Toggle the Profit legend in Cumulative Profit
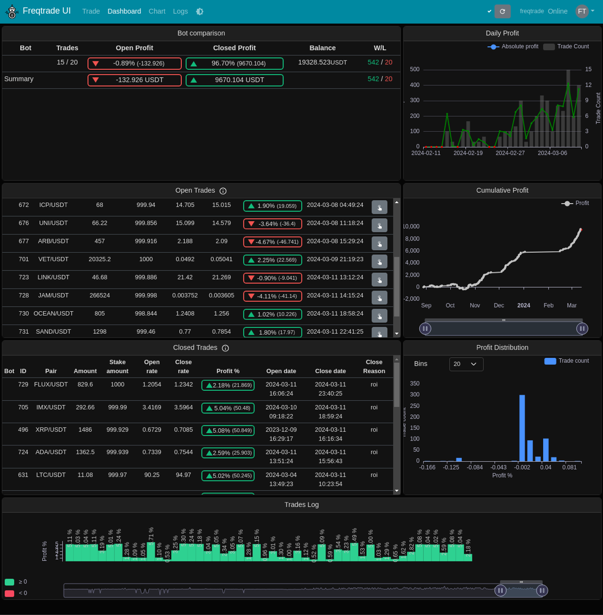 (x=575, y=204)
